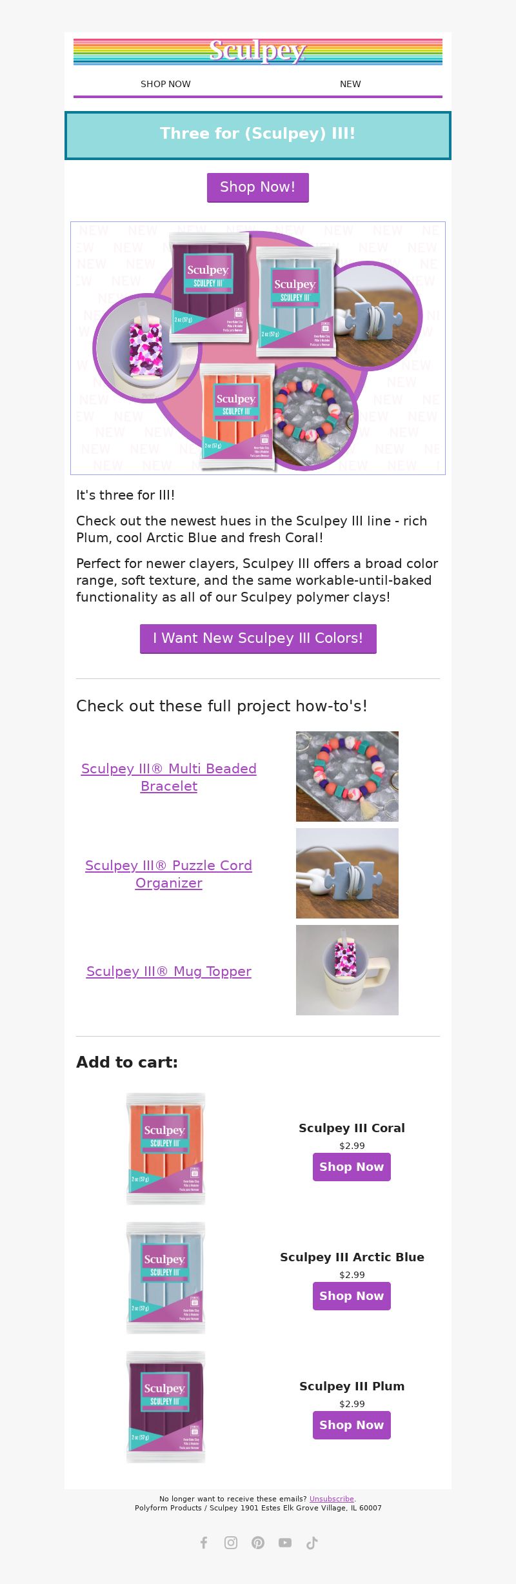Click Shop Now under Sculpey III Arctic Blue
The width and height of the screenshot is (516, 1584).
tap(352, 1296)
